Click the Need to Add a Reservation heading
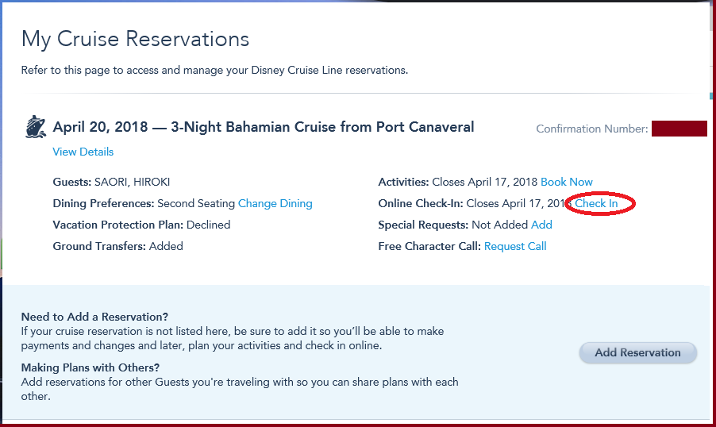 [x=94, y=317]
